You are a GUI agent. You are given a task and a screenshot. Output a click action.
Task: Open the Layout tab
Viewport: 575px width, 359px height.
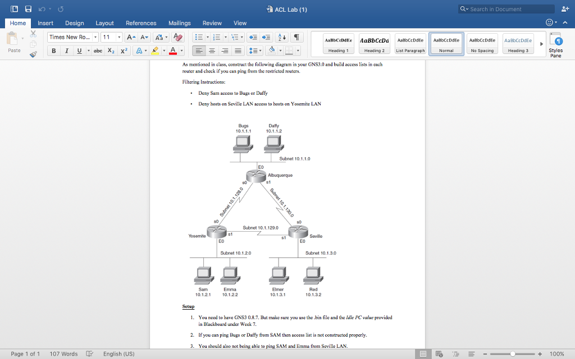(104, 23)
